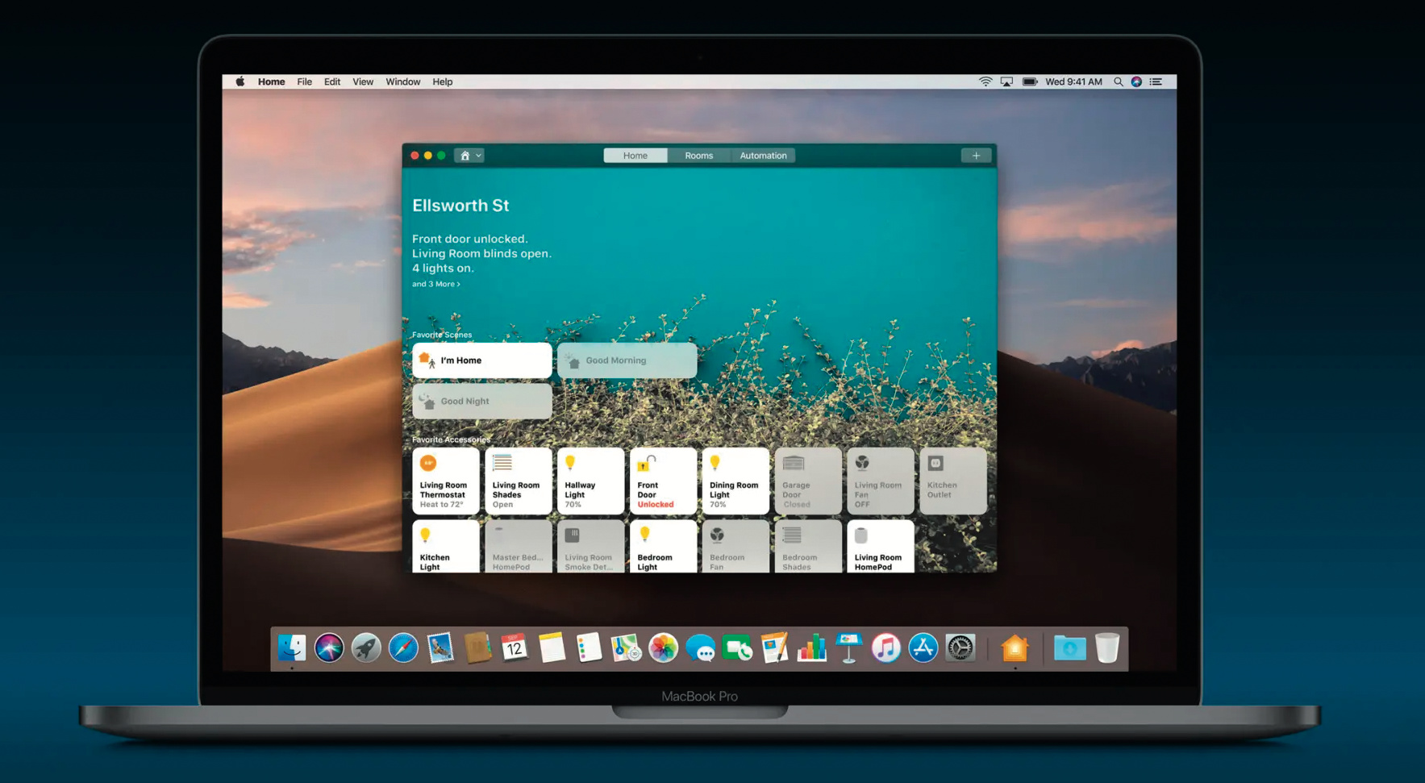Open the Garage Door accessory tile
Image resolution: width=1425 pixels, height=783 pixels.
808,481
